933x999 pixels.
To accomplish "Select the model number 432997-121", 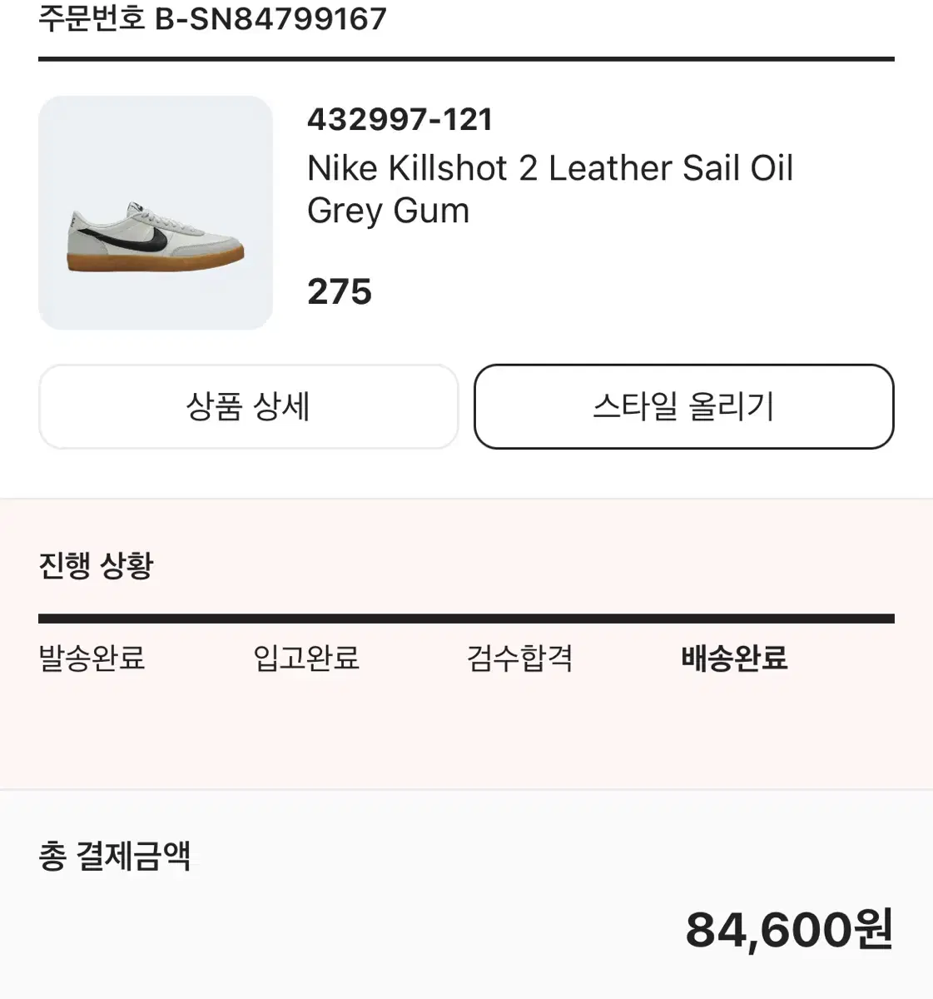I will point(400,120).
